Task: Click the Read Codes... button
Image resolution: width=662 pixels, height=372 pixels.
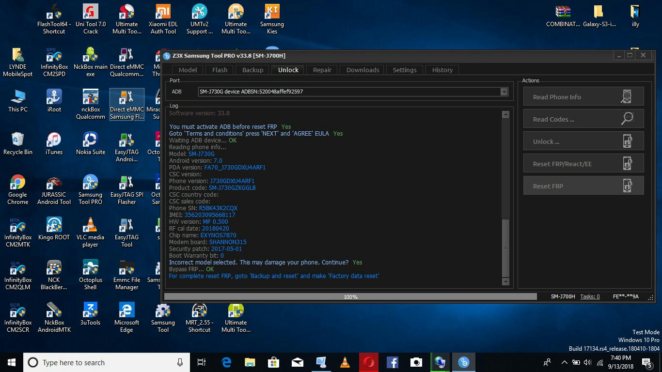Action: [x=583, y=119]
